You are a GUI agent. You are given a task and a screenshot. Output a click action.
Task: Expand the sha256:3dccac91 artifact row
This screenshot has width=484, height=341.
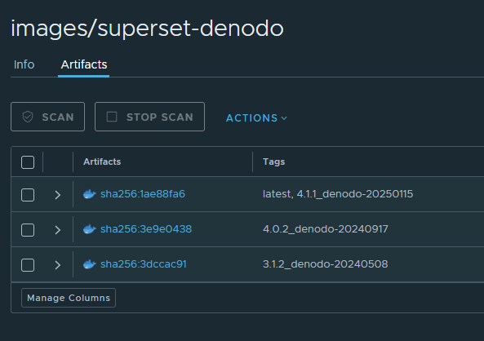click(x=57, y=265)
